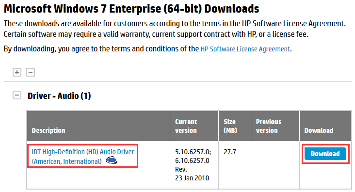Click the paragraph starting with These downloads

click(175, 29)
